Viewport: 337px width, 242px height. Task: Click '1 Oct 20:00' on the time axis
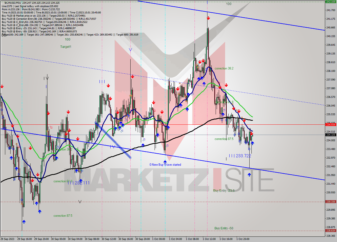[x=243, y=239]
